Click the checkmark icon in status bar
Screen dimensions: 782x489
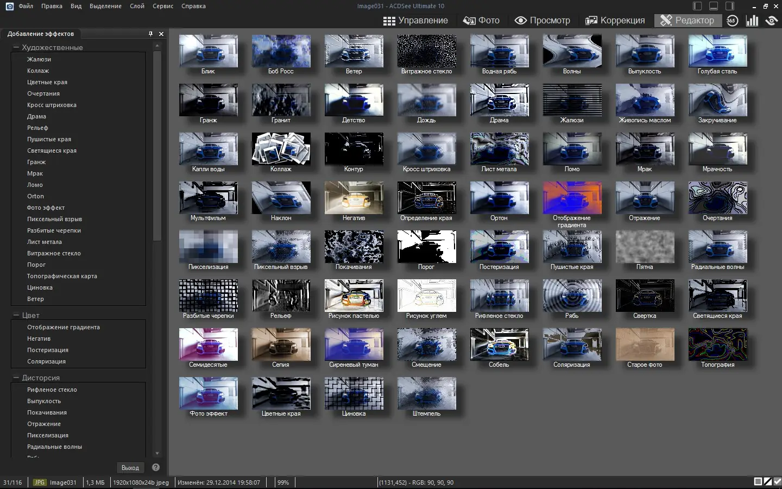coord(777,481)
